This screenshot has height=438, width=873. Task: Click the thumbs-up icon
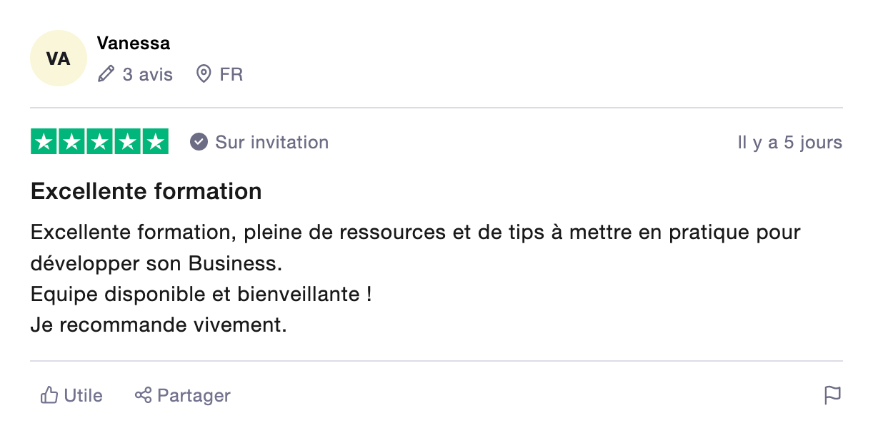pos(49,395)
